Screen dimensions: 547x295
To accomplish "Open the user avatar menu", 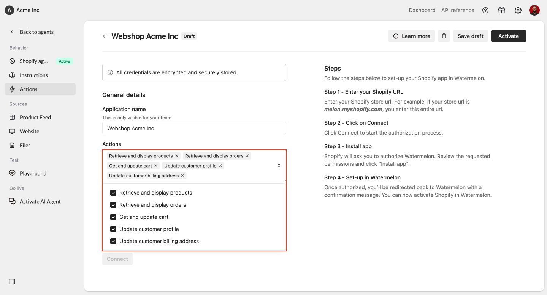I will pyautogui.click(x=534, y=10).
